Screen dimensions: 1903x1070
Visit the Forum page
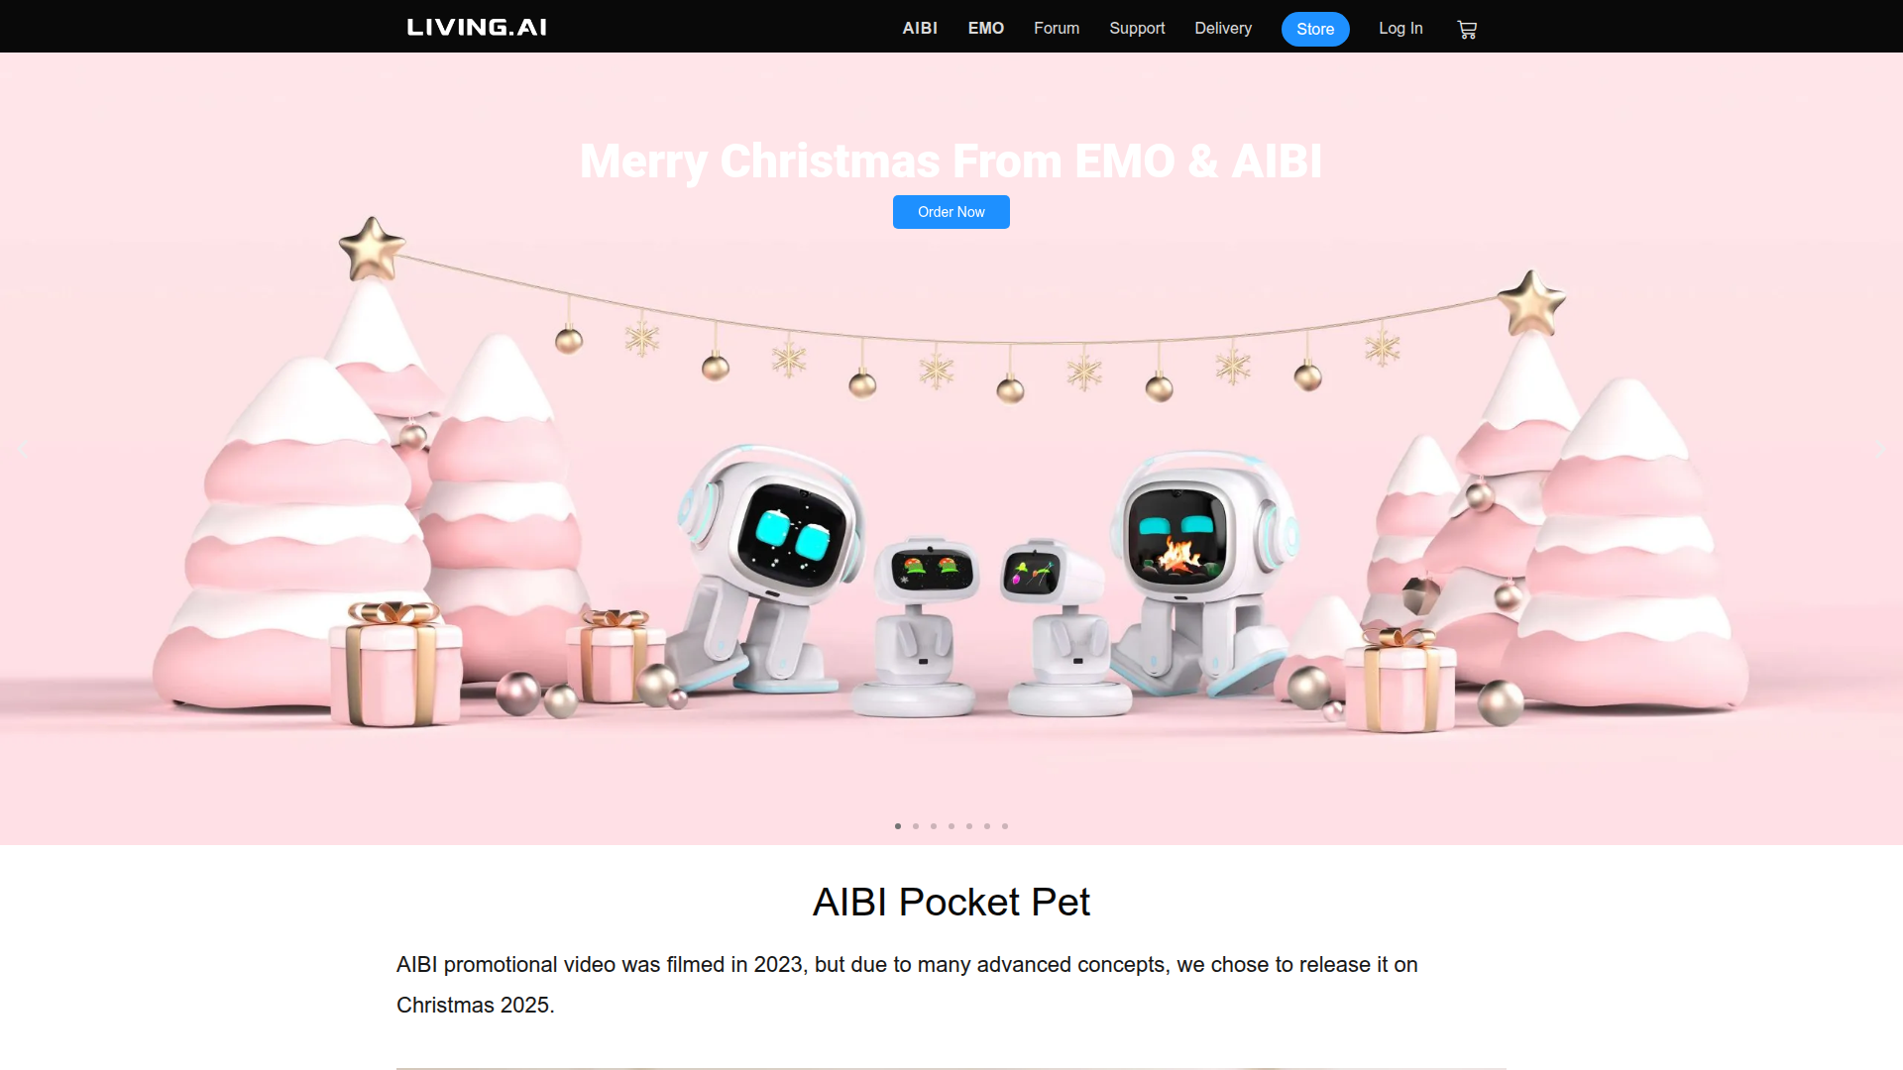1057,28
